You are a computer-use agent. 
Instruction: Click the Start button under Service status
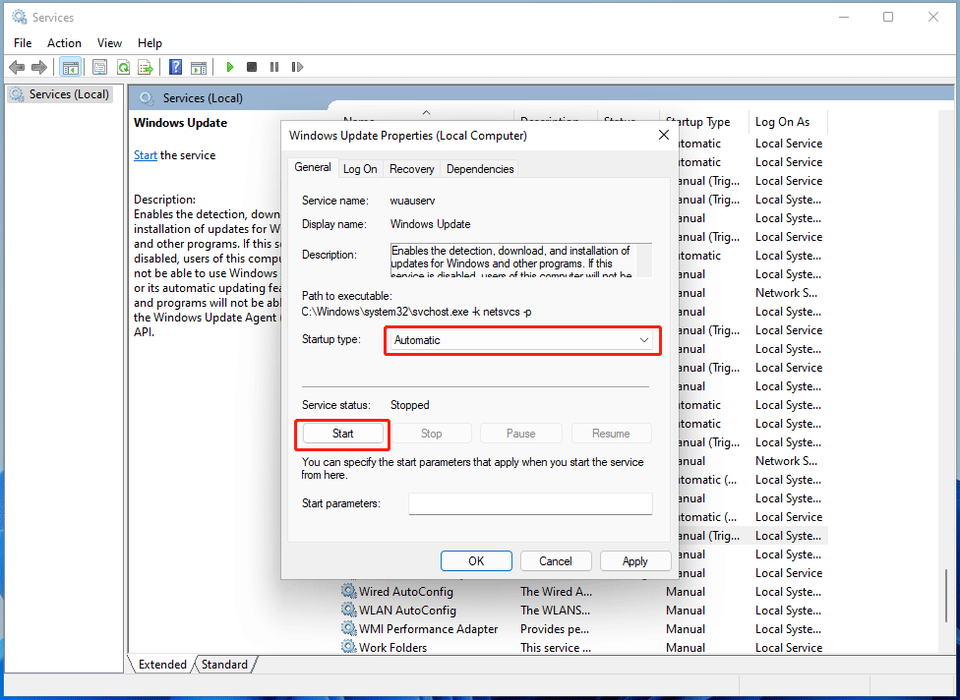click(343, 434)
